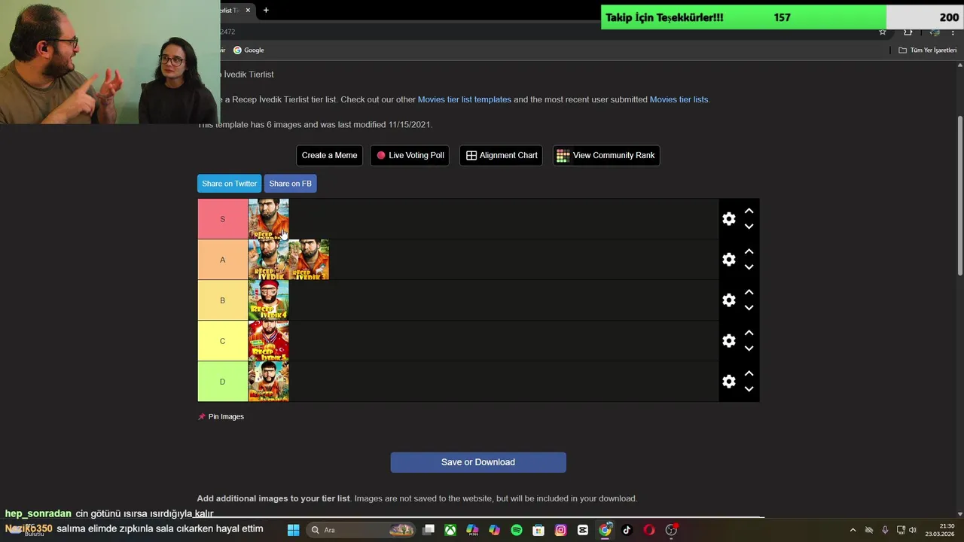Viewport: 964px width, 542px height.
Task: Click the Recep İvedik 3 poster in A tier
Action: pyautogui.click(x=309, y=260)
